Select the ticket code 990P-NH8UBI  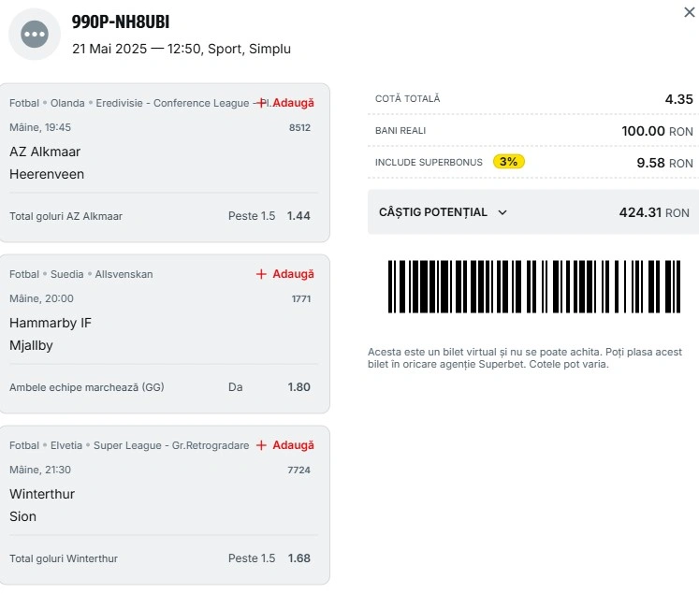tap(121, 22)
